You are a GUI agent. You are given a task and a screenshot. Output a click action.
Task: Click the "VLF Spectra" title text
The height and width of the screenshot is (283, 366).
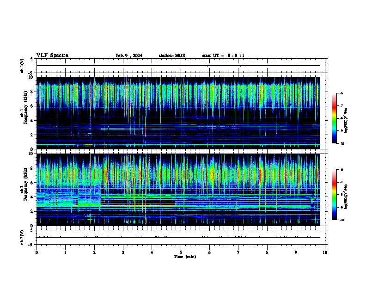click(52, 55)
